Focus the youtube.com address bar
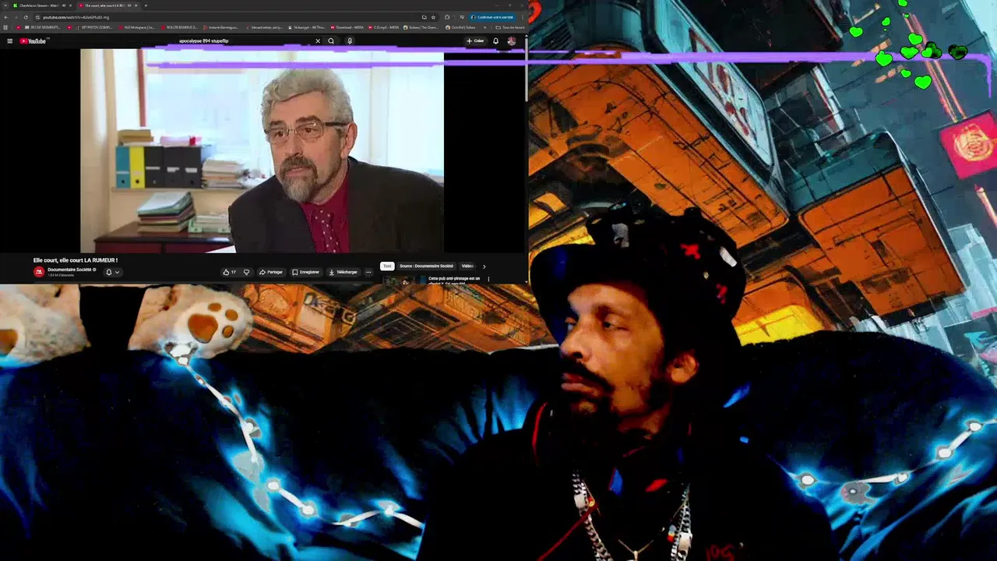The width and height of the screenshot is (997, 561). pos(226,17)
